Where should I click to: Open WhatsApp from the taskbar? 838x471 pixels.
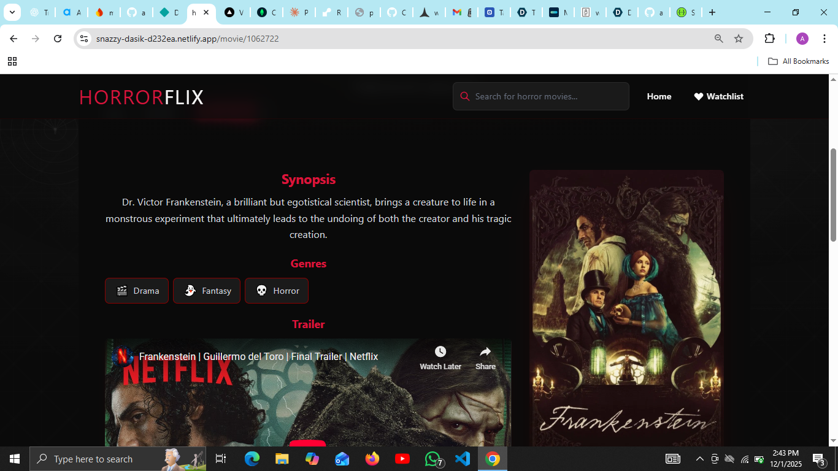[x=433, y=459]
